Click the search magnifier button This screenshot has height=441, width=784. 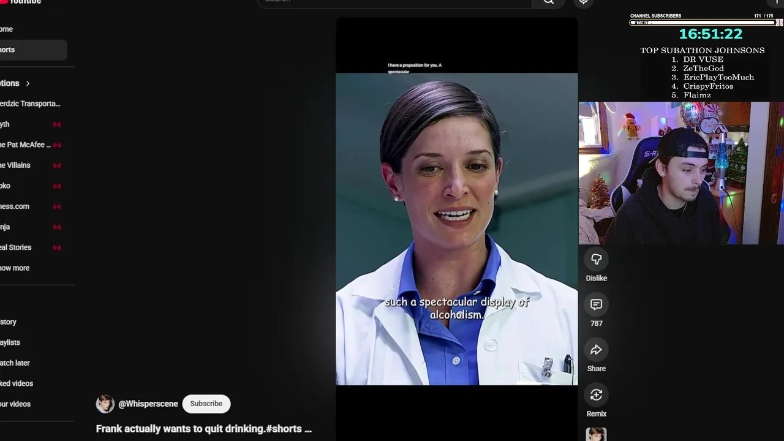(549, 2)
